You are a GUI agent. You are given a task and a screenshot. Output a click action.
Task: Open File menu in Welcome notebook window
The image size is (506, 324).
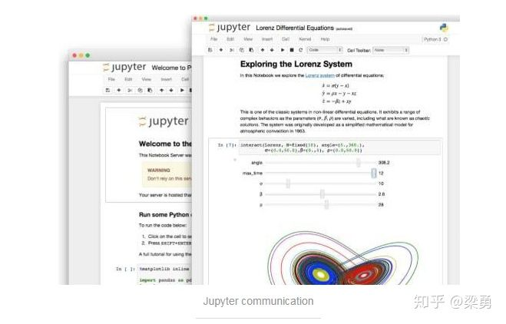(111, 79)
